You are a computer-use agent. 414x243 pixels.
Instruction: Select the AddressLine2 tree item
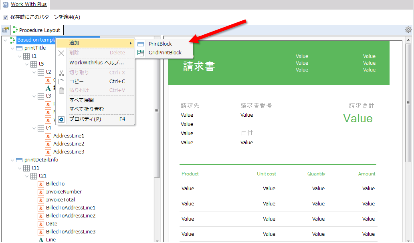coord(69,144)
